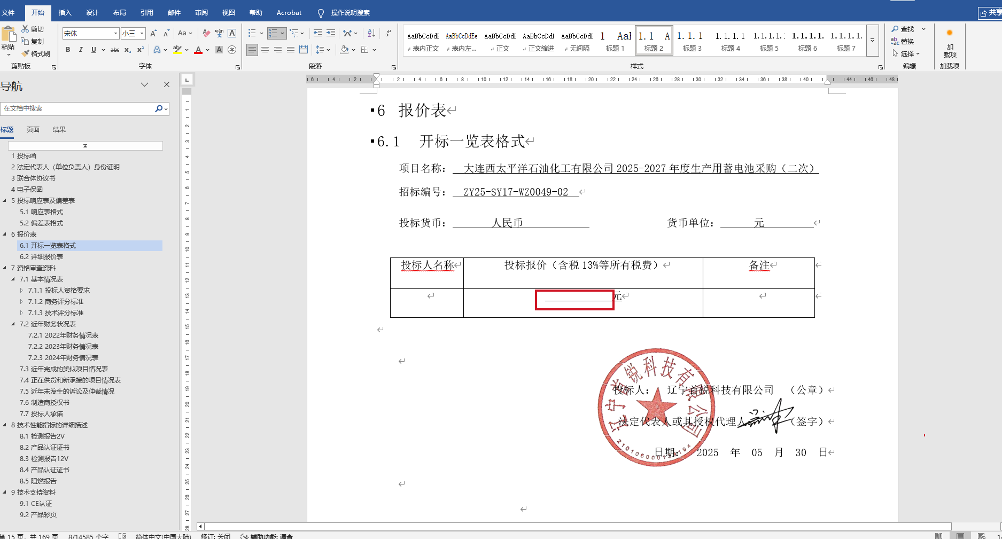Open the 文件 (File) menu
This screenshot has height=539, width=1002.
[8, 12]
